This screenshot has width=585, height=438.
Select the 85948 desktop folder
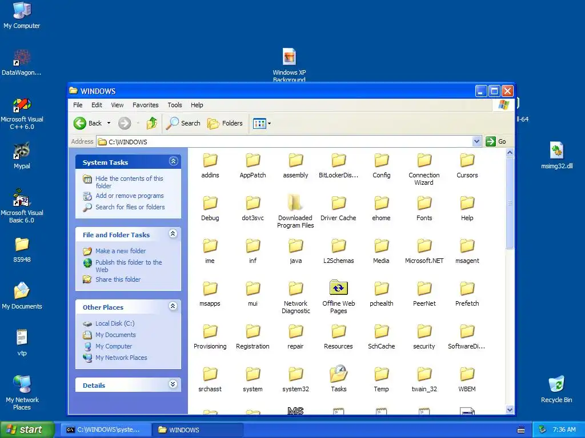coord(22,250)
